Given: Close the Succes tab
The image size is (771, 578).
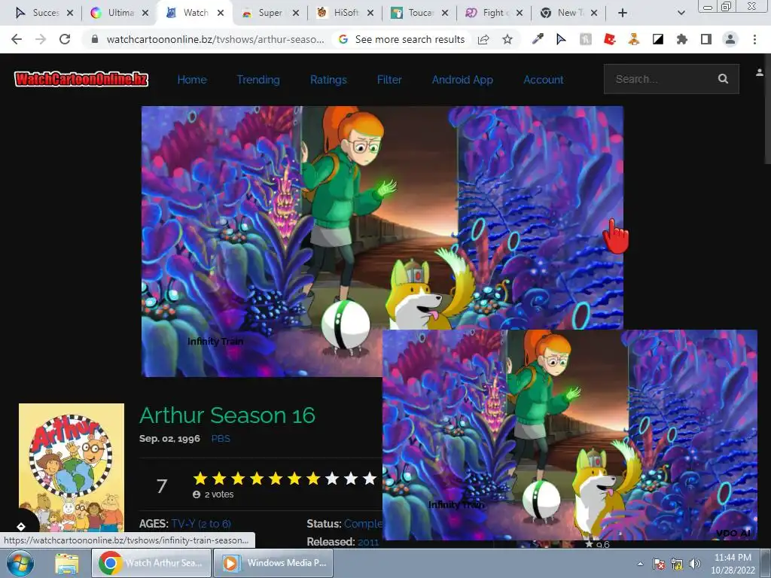Looking at the screenshot, I should (70, 13).
